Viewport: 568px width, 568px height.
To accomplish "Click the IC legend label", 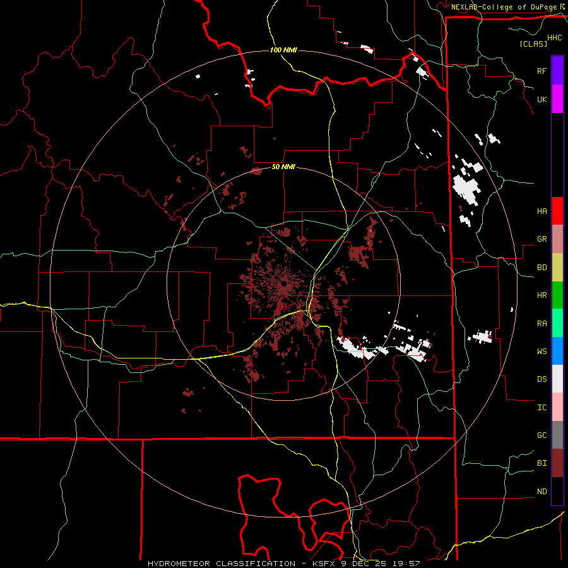I will 541,407.
